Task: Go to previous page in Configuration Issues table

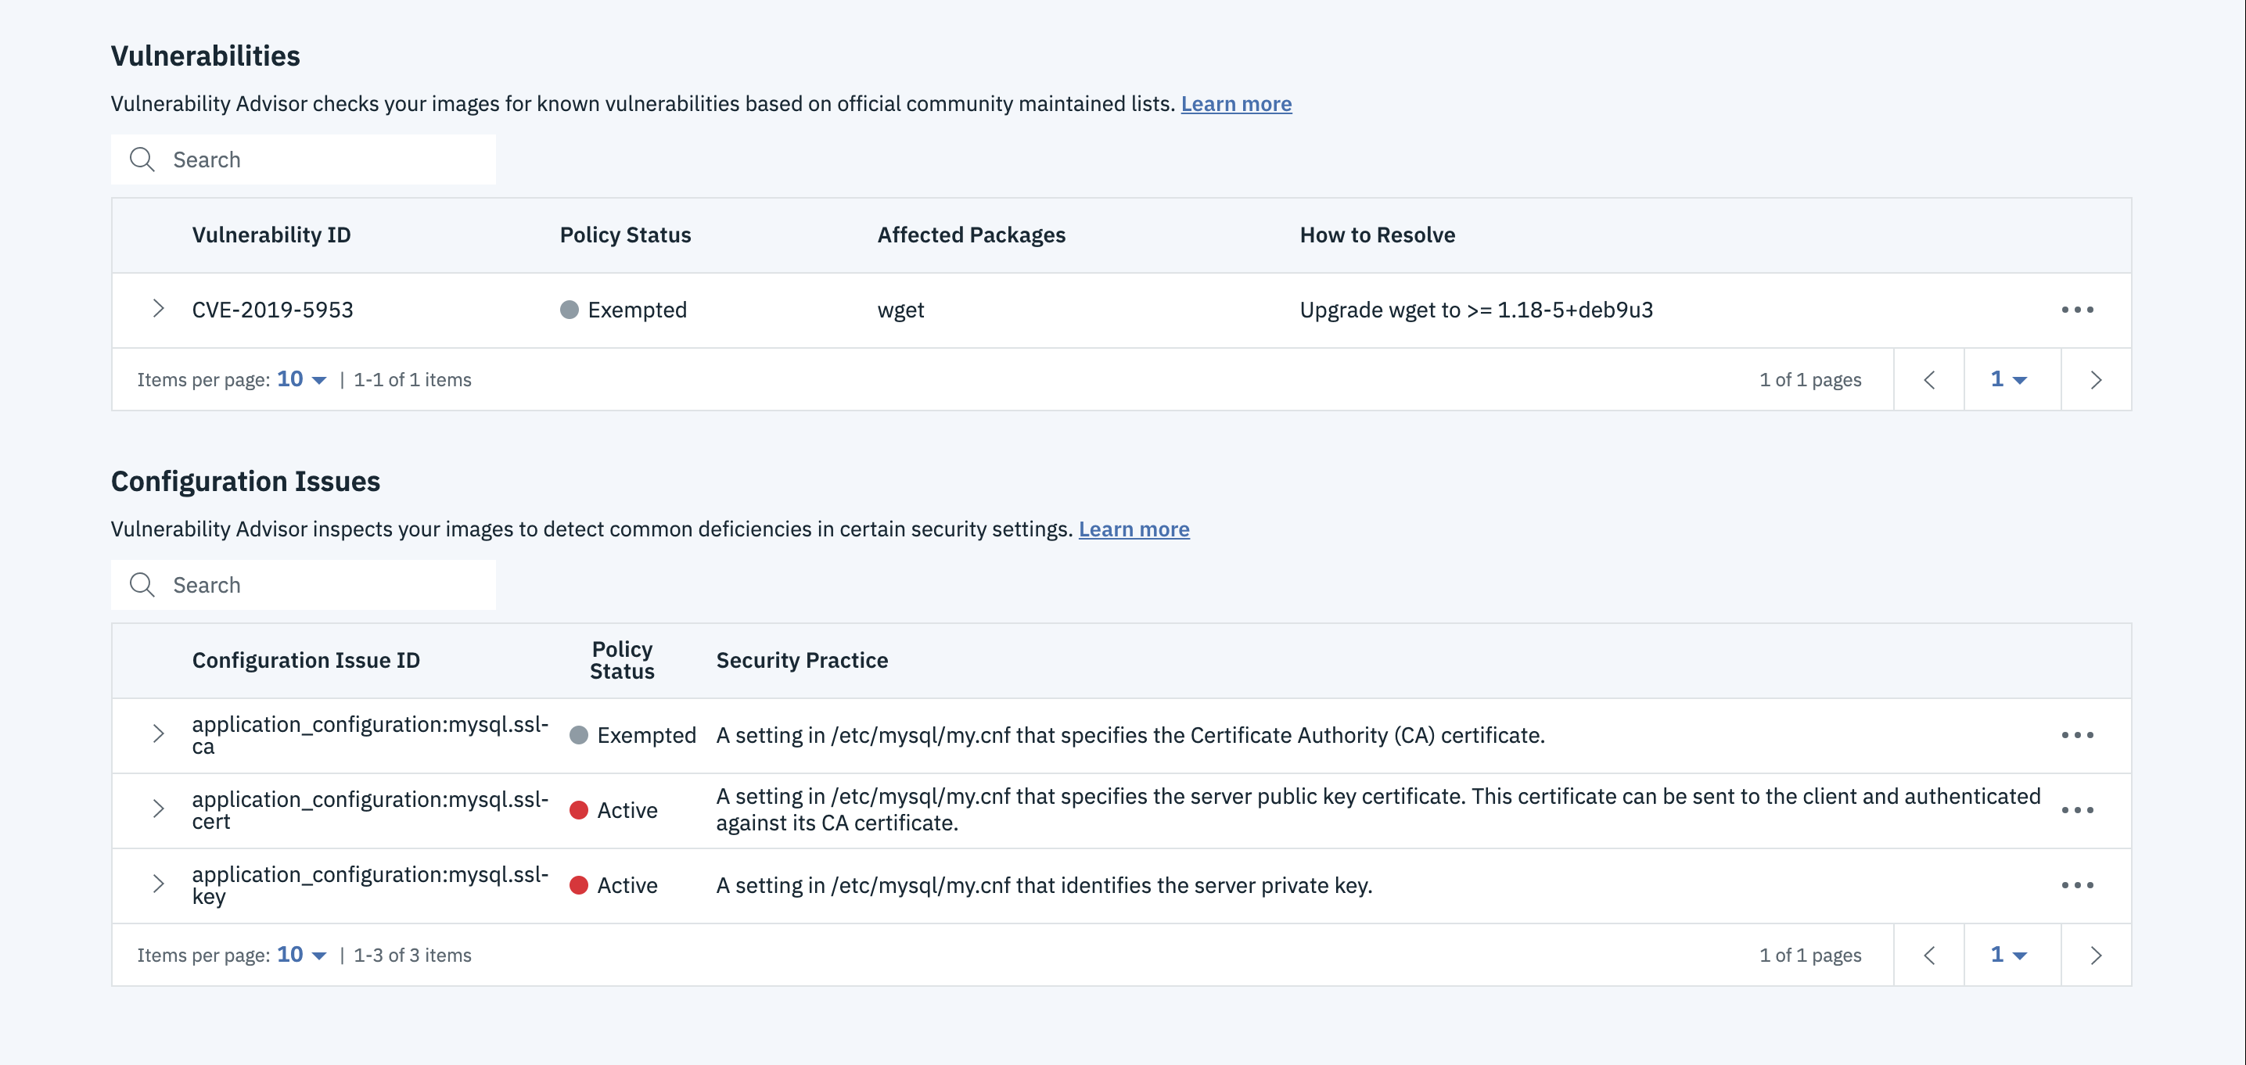Action: 1928,956
